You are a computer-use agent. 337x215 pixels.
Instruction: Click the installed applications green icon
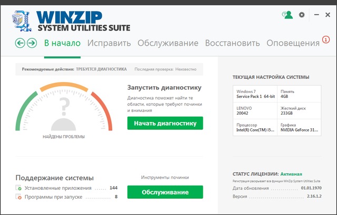(19, 188)
